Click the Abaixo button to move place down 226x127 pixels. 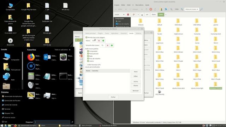coord(136,85)
